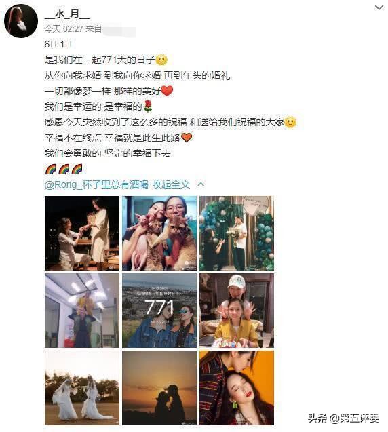Click the rose emoji after 是幸福的
Screen dimensions: 388x432
coord(148,106)
